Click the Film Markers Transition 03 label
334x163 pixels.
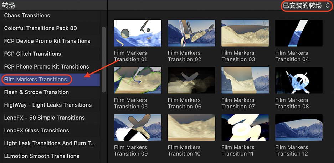238,56
